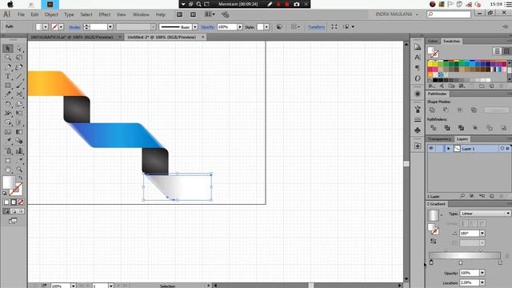Viewport: 512px width, 288px height.
Task: Open the Stroke color dropdown in control bar
Action: 61,26
